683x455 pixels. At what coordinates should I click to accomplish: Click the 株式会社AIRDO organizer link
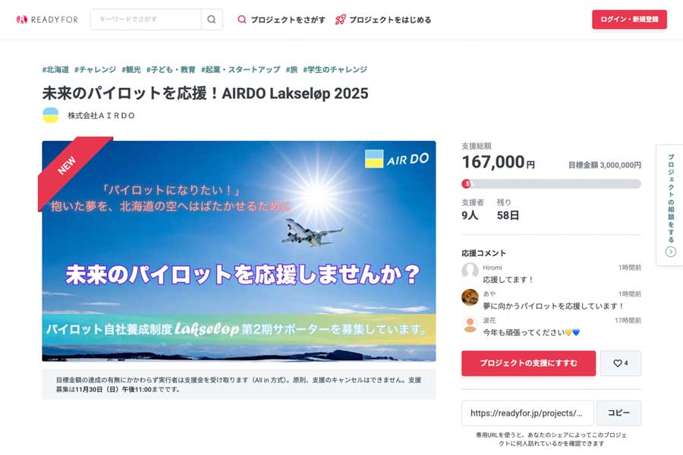101,115
